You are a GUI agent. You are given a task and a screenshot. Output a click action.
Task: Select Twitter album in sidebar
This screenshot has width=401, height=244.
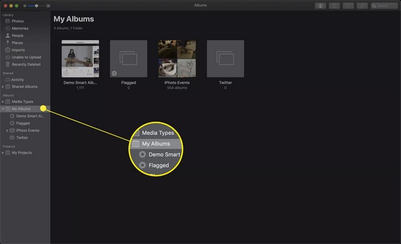(25, 138)
